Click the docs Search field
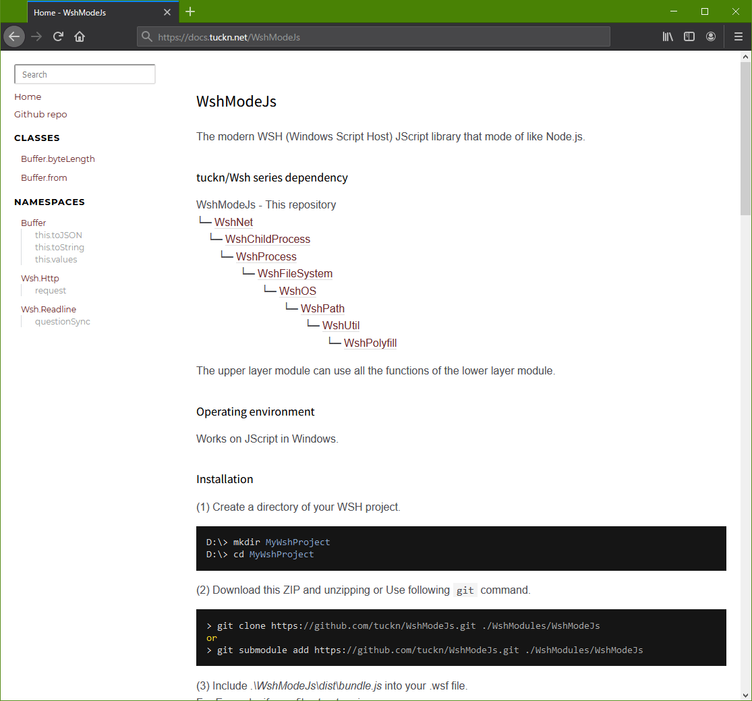752x701 pixels. click(85, 74)
